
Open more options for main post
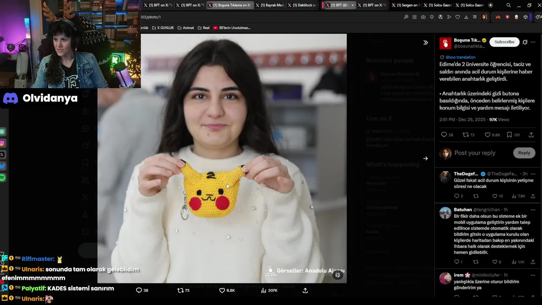click(533, 42)
